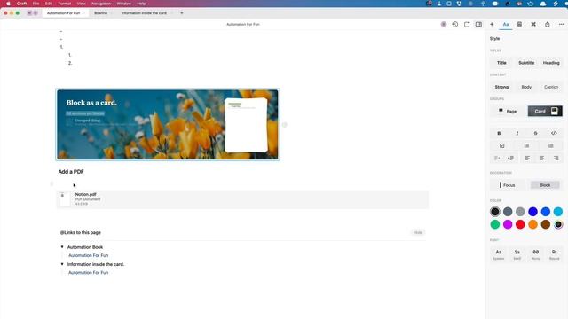Pick the black color swatch

tap(495, 212)
